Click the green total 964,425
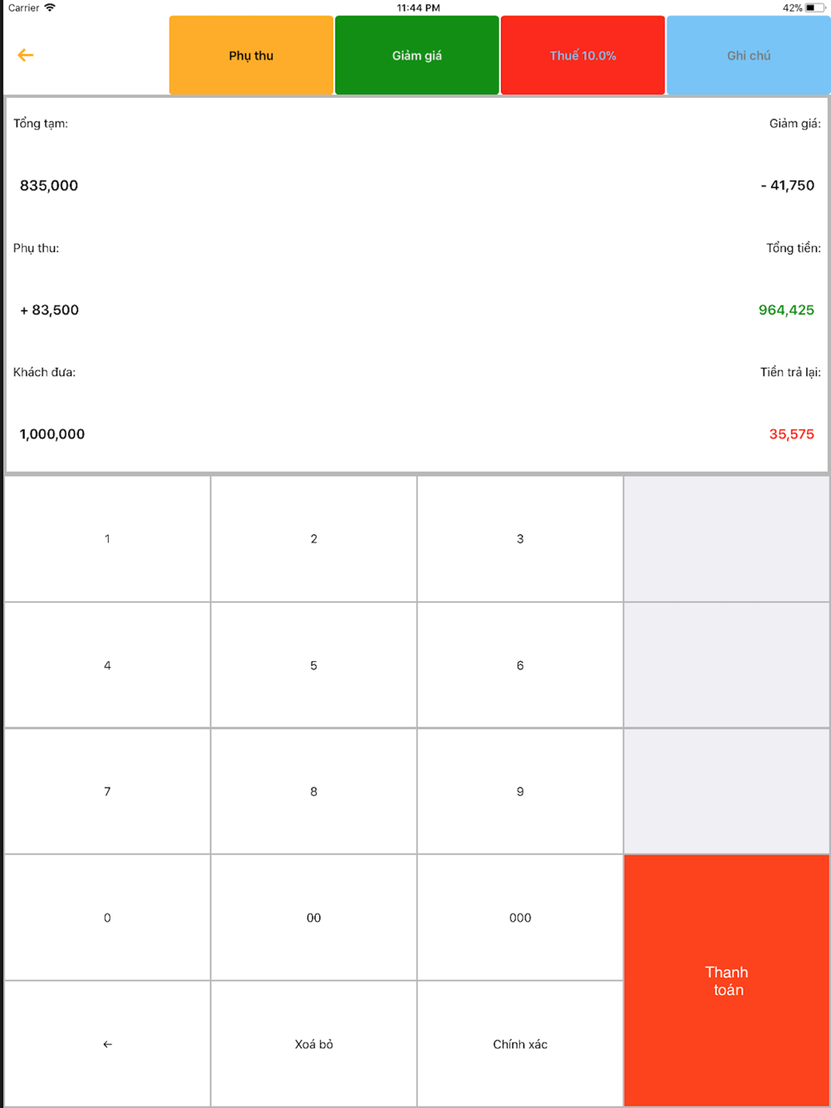 786,310
